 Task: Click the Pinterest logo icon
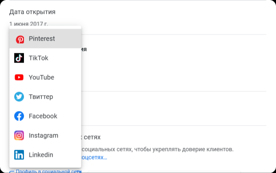20,39
